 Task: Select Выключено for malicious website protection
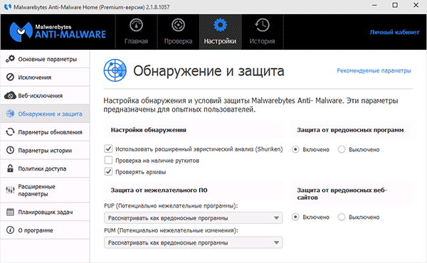(x=342, y=217)
